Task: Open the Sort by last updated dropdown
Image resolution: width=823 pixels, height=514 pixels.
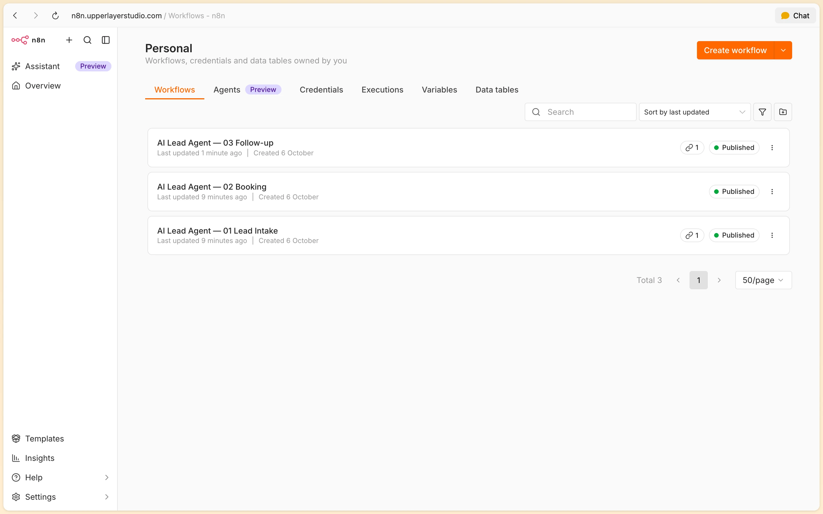Action: (x=695, y=112)
